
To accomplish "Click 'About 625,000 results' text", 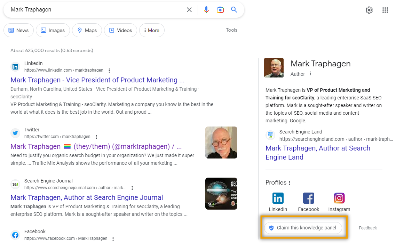I will point(52,50).
